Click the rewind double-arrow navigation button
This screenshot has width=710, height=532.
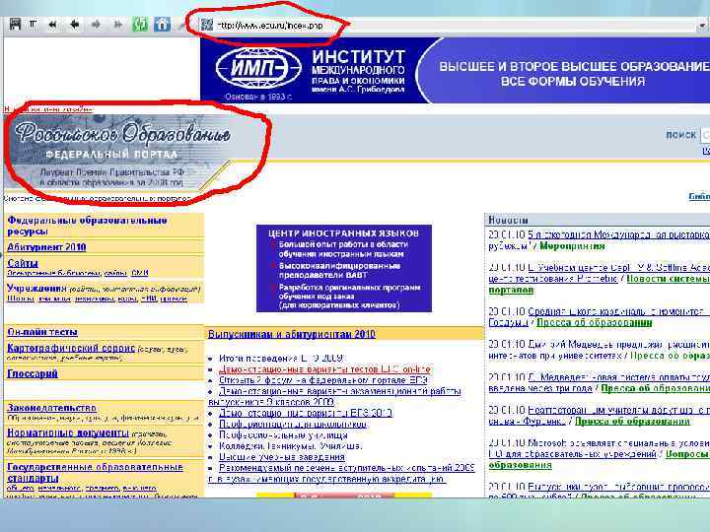52,25
